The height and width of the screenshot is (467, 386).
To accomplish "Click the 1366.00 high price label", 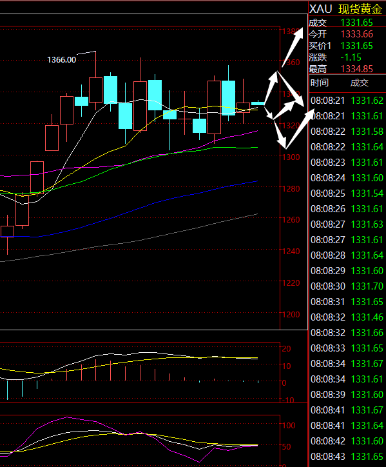I will (x=62, y=60).
